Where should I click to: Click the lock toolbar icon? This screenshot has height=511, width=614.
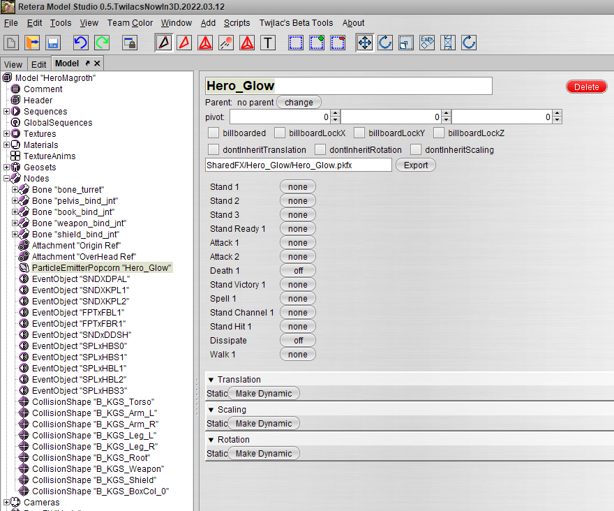130,43
